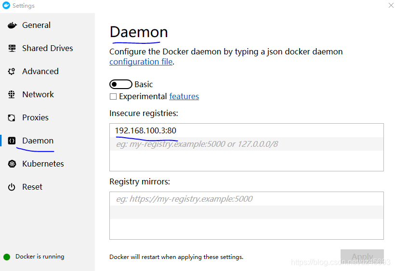Click the 'Insecure registries:' label
Image resolution: width=395 pixels, height=271 pixels.
(x=144, y=113)
